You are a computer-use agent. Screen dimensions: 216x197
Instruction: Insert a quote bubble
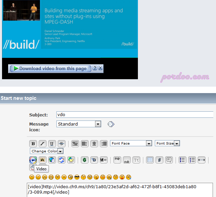point(169,160)
